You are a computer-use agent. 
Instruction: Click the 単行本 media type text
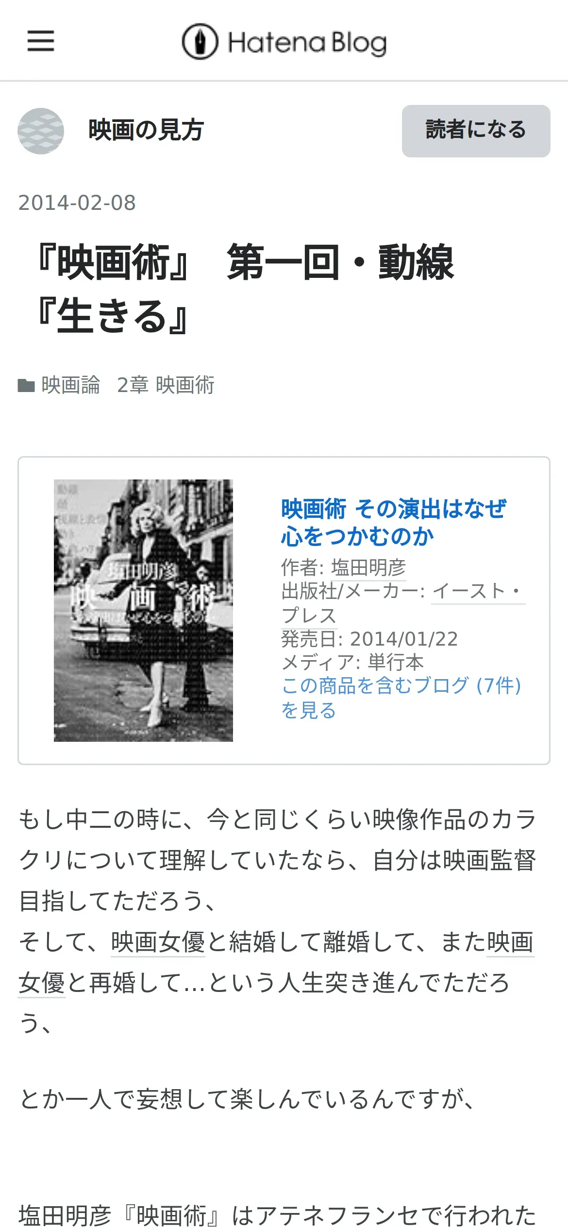click(x=396, y=662)
